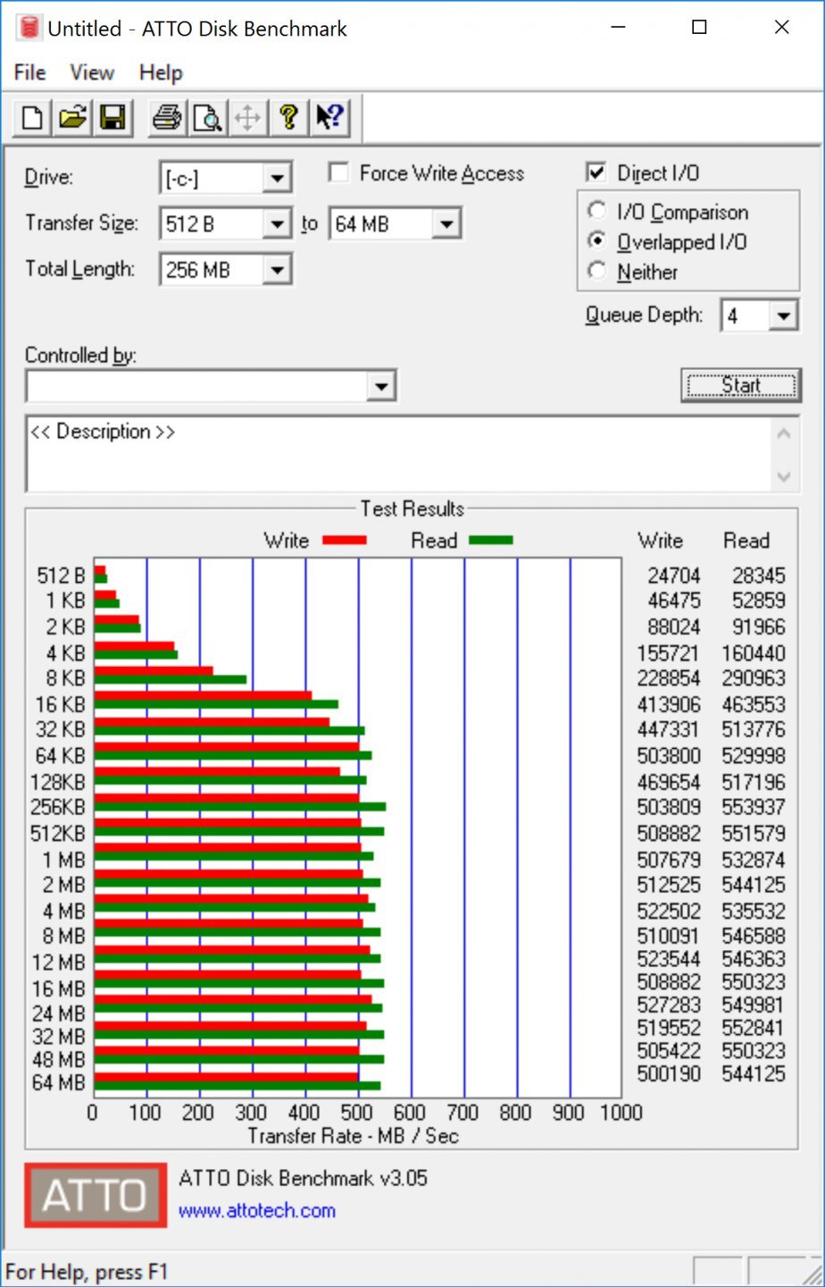Click the yellow question mark About icon
The height and width of the screenshot is (1287, 825).
(x=288, y=117)
